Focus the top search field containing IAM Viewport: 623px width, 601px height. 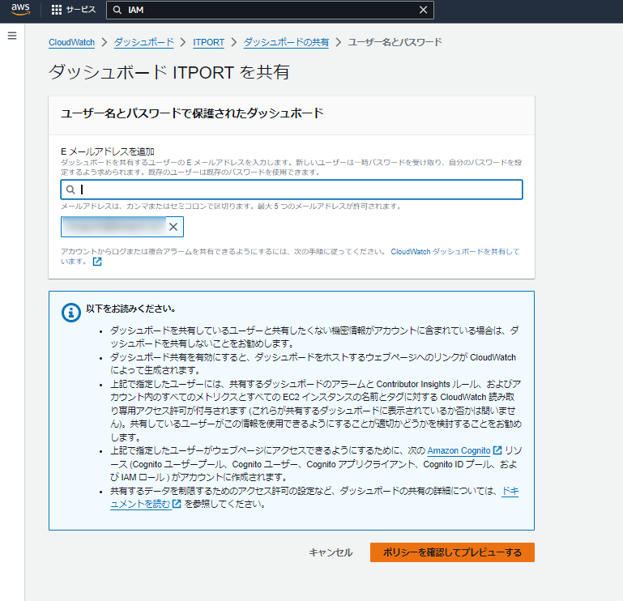tap(270, 10)
